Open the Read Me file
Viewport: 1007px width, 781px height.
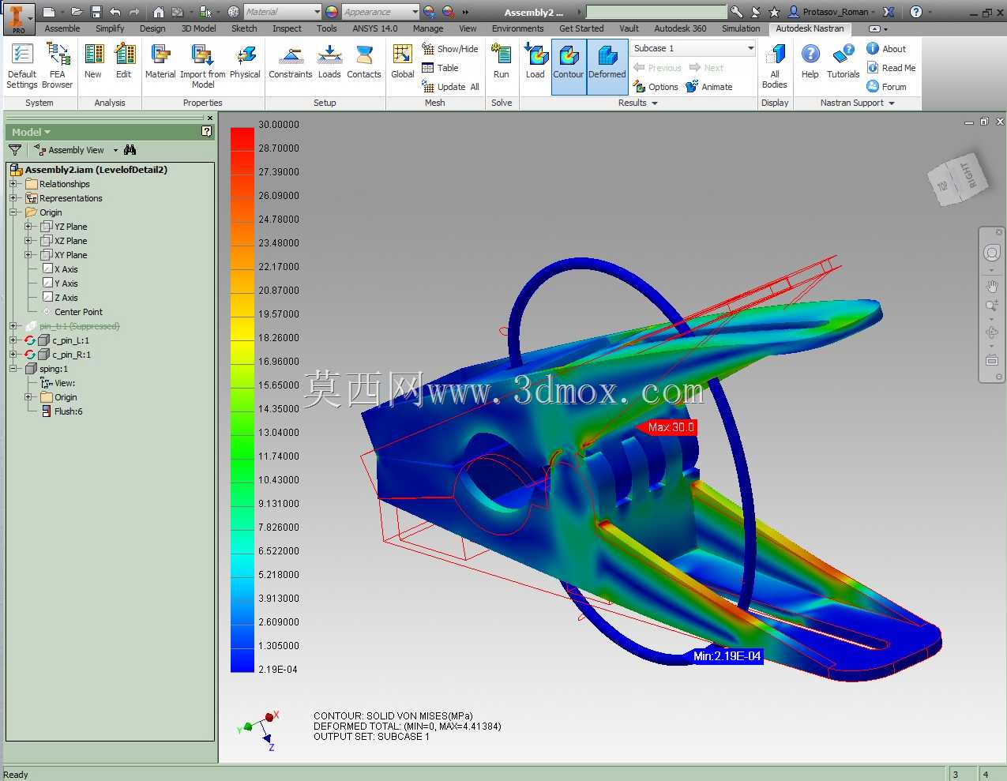(891, 68)
